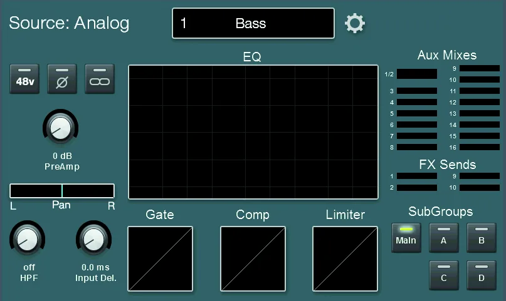The width and height of the screenshot is (506, 301).
Task: Click Aux Mix 15 send bar
Action: coord(480,136)
